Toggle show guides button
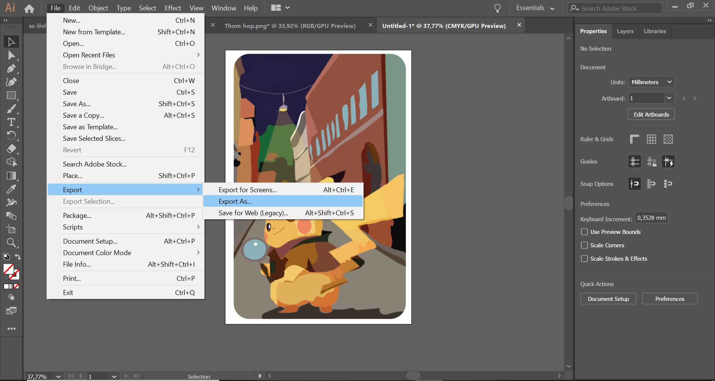The image size is (715, 381). click(635, 162)
